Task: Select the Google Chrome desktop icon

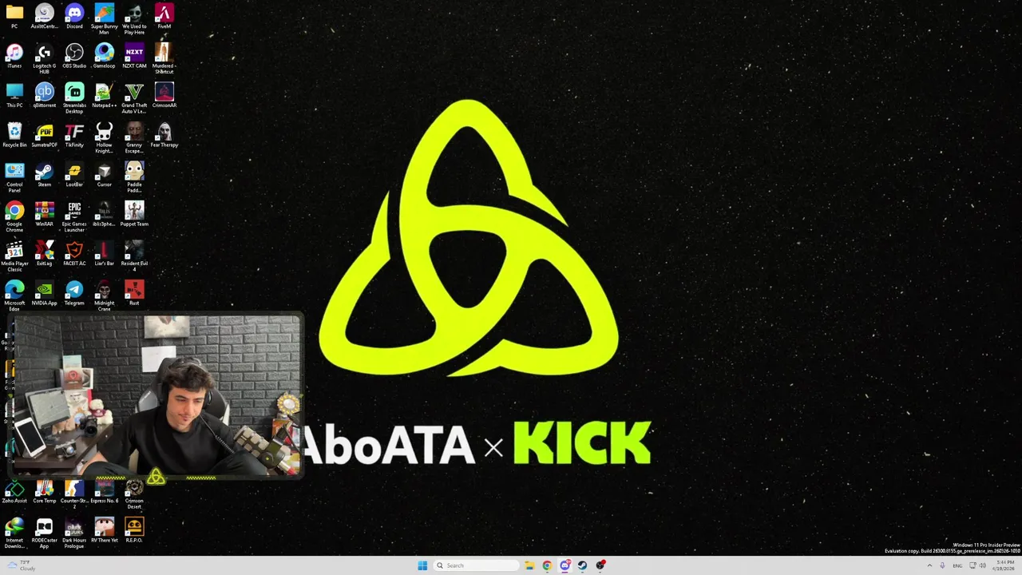Action: point(14,217)
